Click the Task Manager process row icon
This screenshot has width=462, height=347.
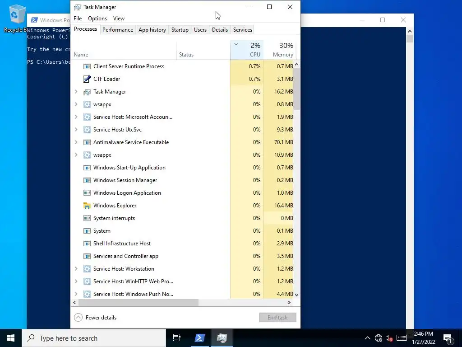pyautogui.click(x=87, y=92)
